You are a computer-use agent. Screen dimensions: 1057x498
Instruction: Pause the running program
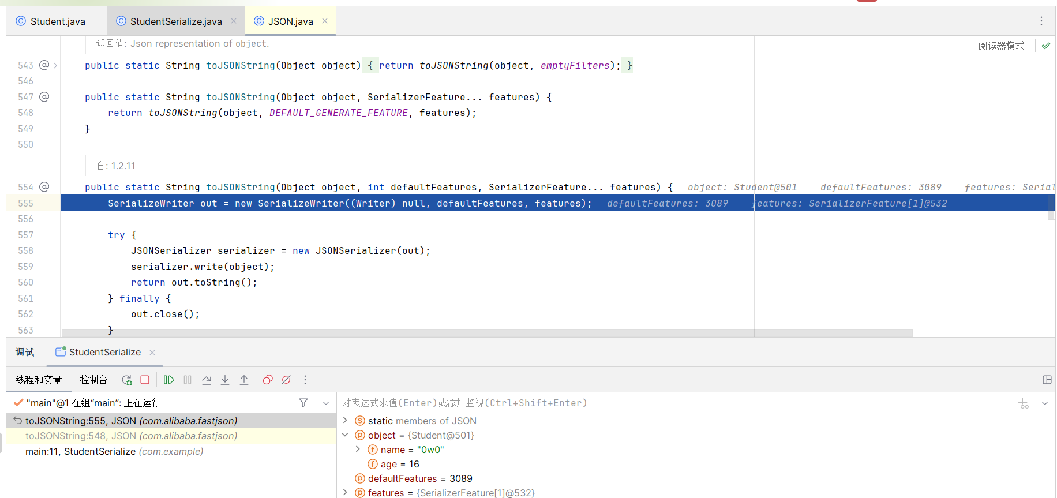(x=188, y=380)
